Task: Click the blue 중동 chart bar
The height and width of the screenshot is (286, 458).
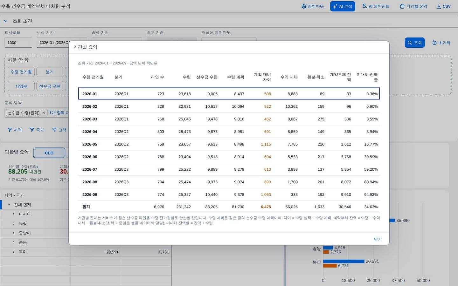Action: (x=328, y=248)
